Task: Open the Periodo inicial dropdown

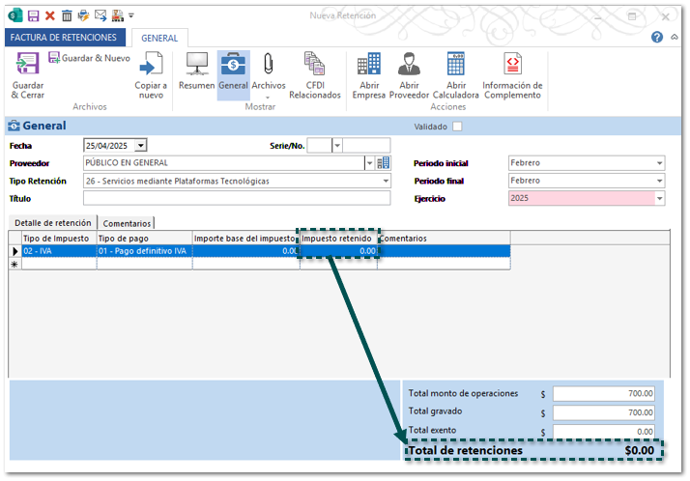Action: 659,163
